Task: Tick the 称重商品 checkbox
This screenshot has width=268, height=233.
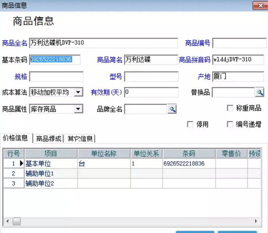Action: pyautogui.click(x=230, y=108)
